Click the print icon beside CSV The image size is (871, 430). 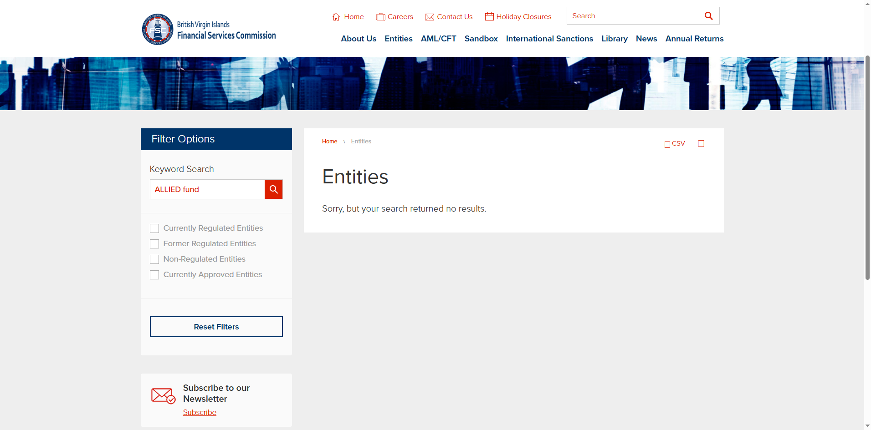701,144
